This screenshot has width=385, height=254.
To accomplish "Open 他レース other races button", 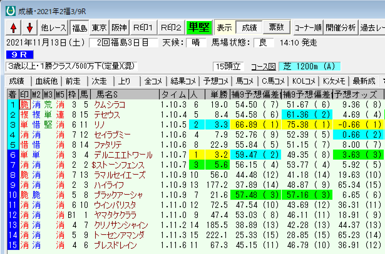I will click(x=54, y=28).
